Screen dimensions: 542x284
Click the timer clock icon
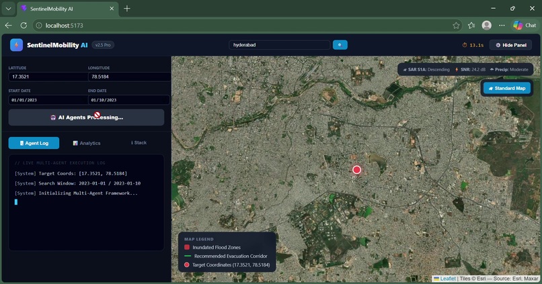pos(465,45)
